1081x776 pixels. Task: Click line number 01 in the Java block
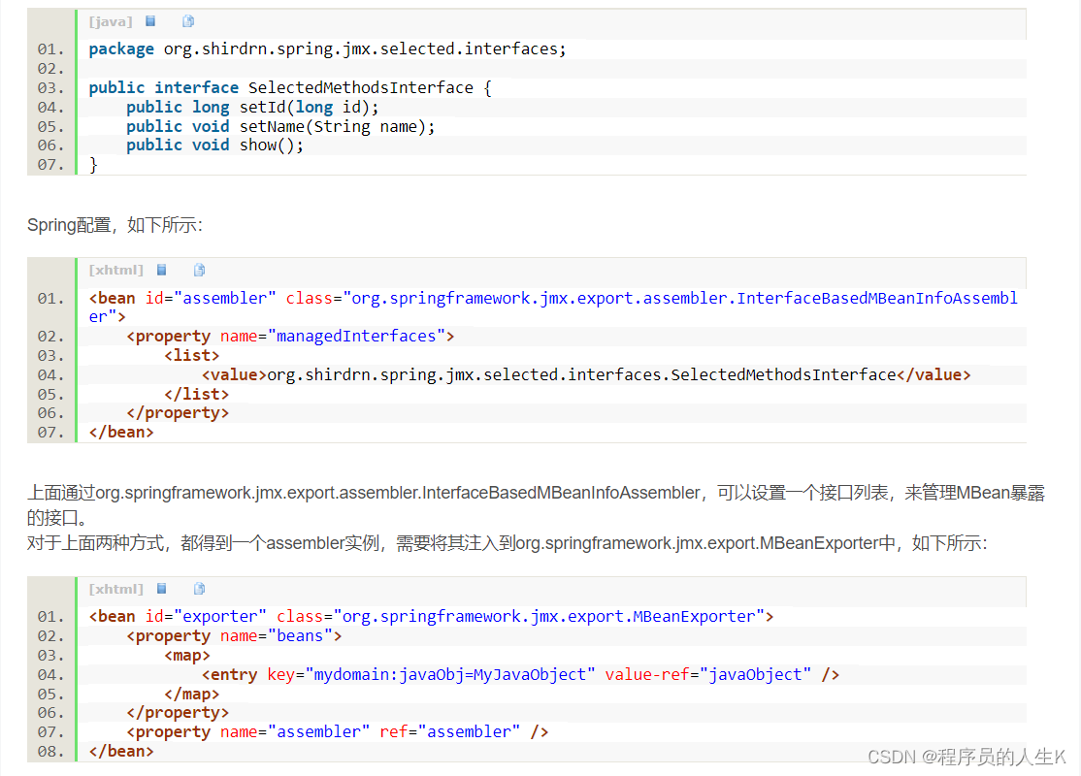coord(50,48)
